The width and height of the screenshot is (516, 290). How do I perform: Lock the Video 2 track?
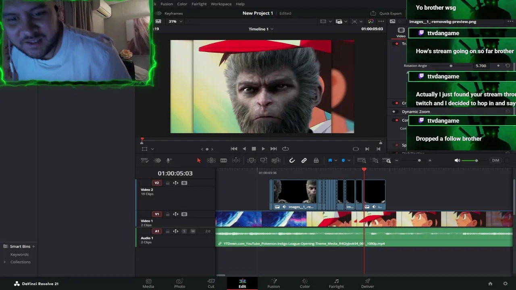pyautogui.click(x=168, y=183)
